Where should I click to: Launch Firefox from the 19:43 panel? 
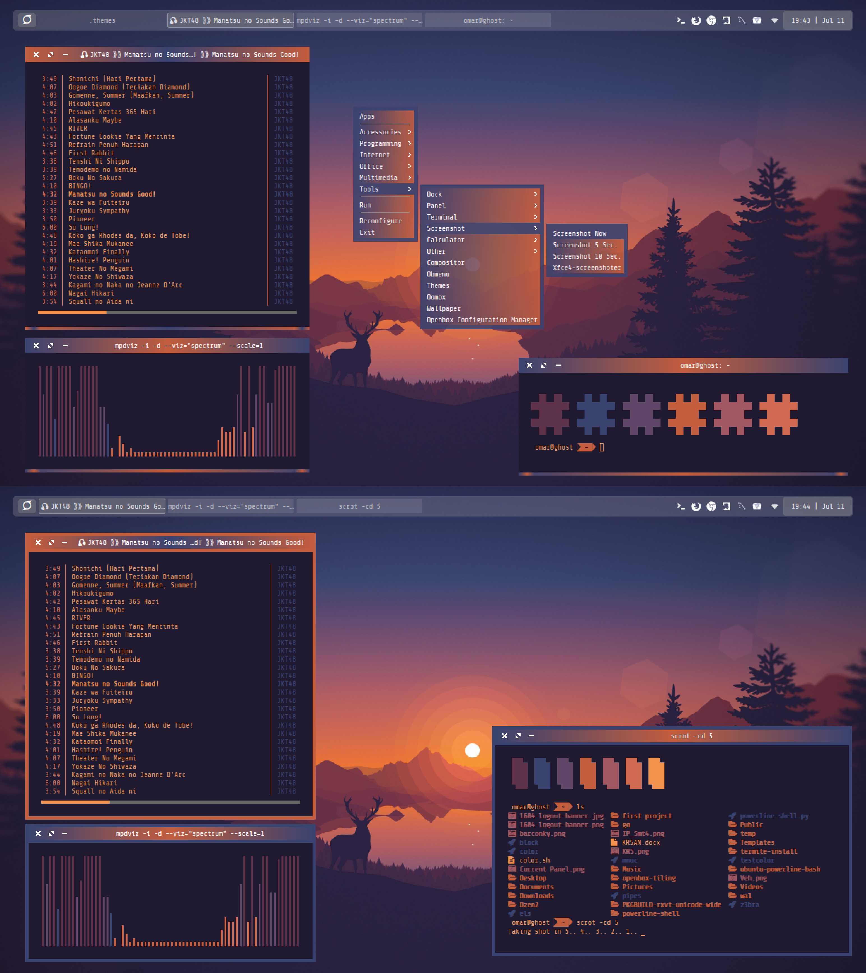click(696, 20)
